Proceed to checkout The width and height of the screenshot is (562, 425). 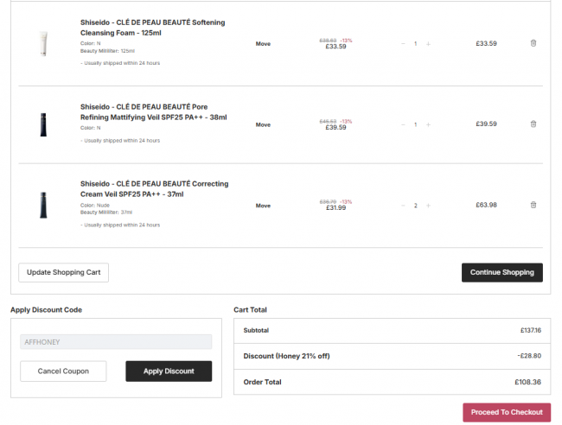coord(507,412)
